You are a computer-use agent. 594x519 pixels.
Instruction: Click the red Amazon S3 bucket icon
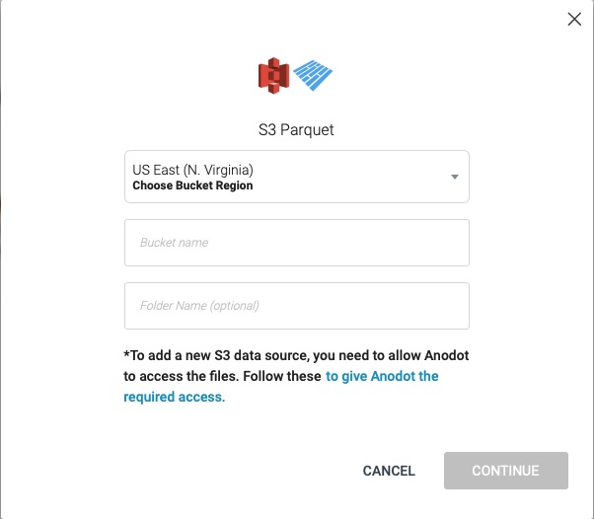pos(273,75)
